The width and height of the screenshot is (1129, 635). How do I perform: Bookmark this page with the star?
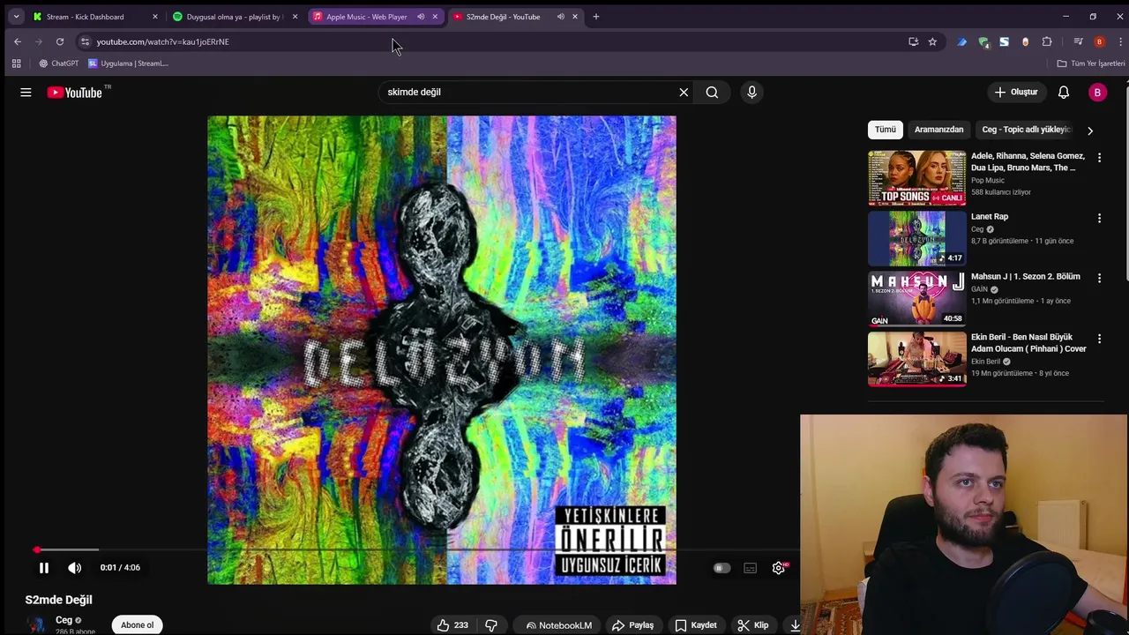(932, 41)
